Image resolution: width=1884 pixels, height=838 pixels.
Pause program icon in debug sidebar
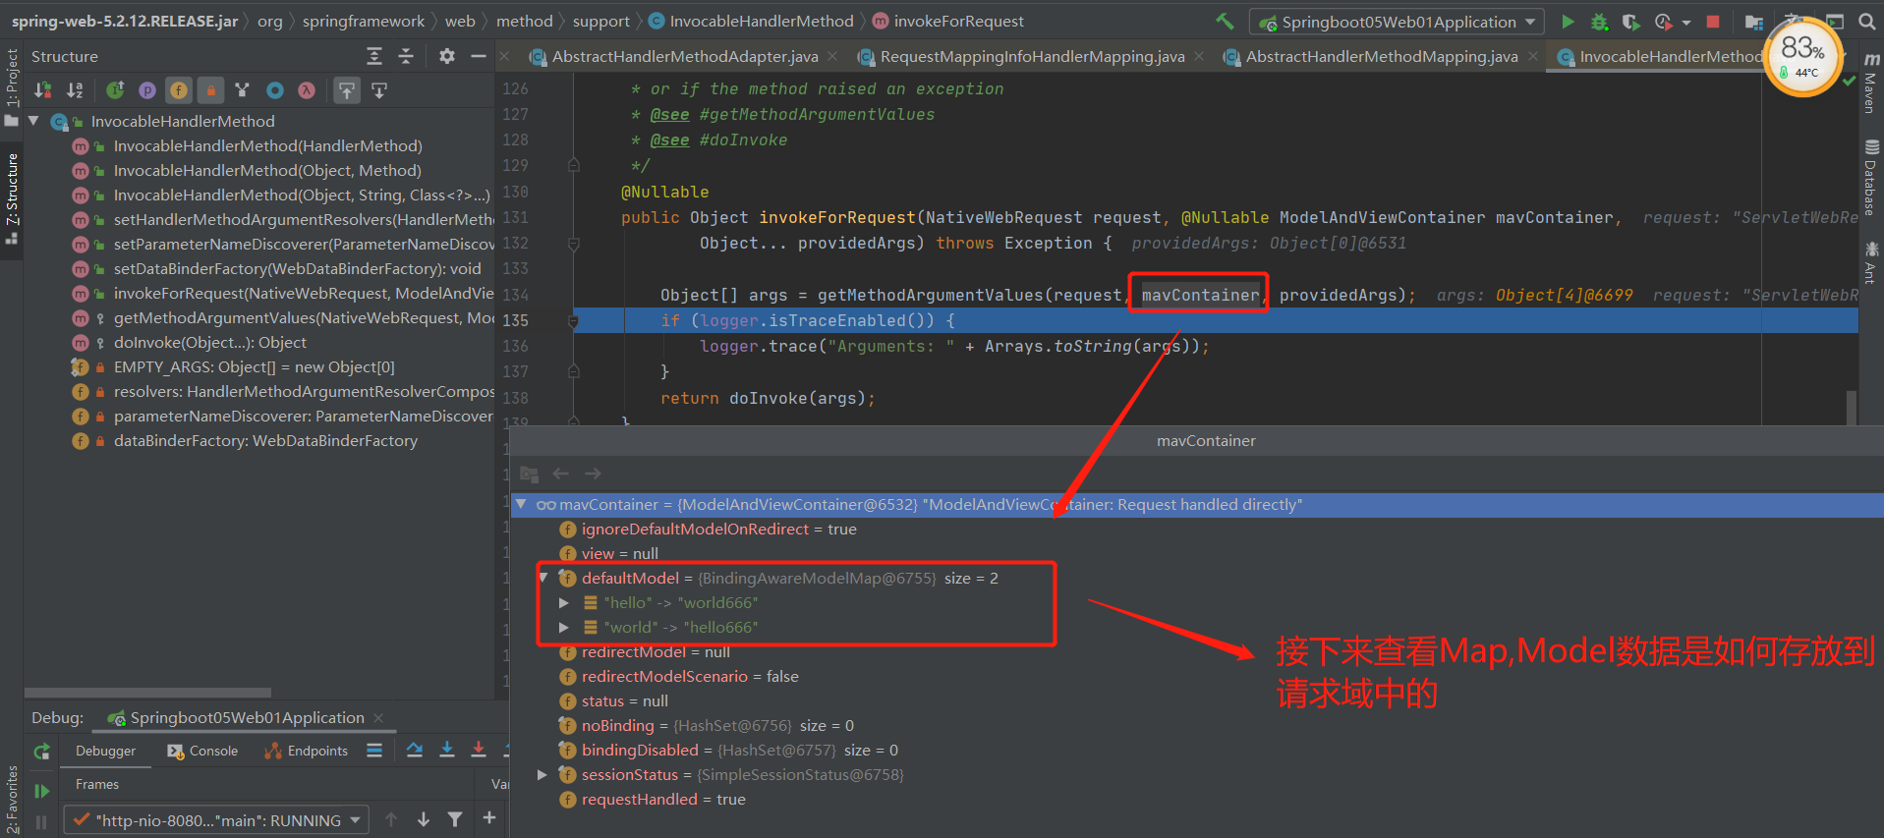(x=41, y=821)
